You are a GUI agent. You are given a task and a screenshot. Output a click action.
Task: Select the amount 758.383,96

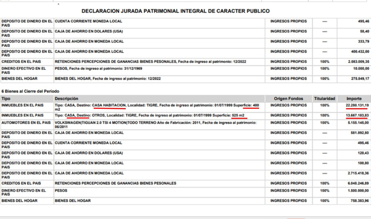(360, 201)
